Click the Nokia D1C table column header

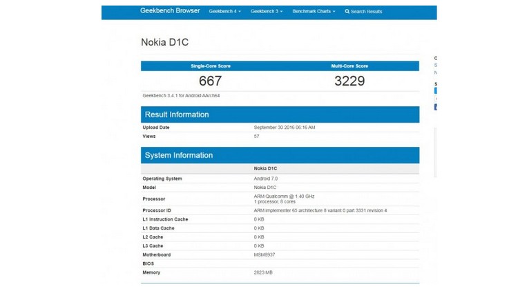coord(265,168)
